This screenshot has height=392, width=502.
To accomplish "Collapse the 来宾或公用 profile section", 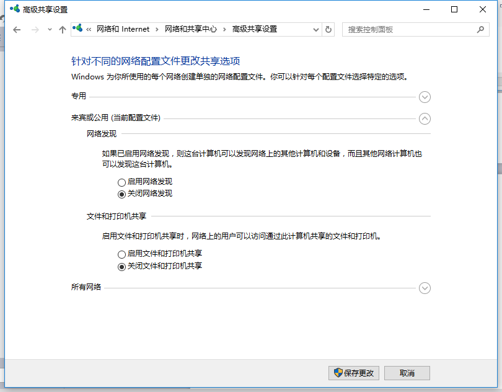I will pos(425,118).
